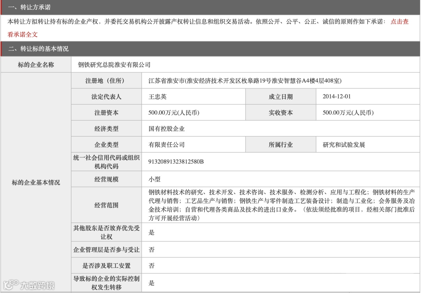
Task: Select the 实收资本 value 500.00万元(人民币)
Action: pyautogui.click(x=348, y=112)
